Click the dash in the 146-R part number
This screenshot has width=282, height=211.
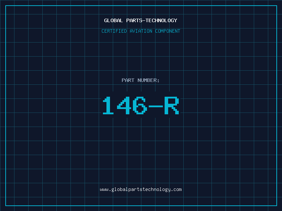pyautogui.click(x=156, y=105)
